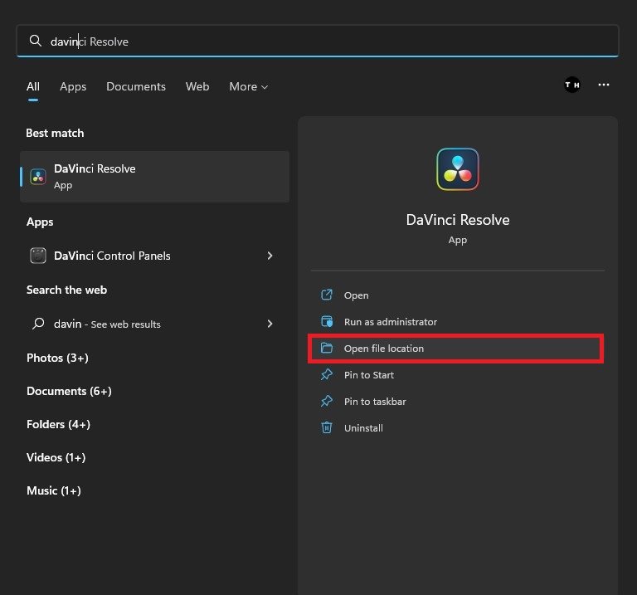Show the Photos (3+) results category
The width and height of the screenshot is (637, 595).
click(57, 358)
